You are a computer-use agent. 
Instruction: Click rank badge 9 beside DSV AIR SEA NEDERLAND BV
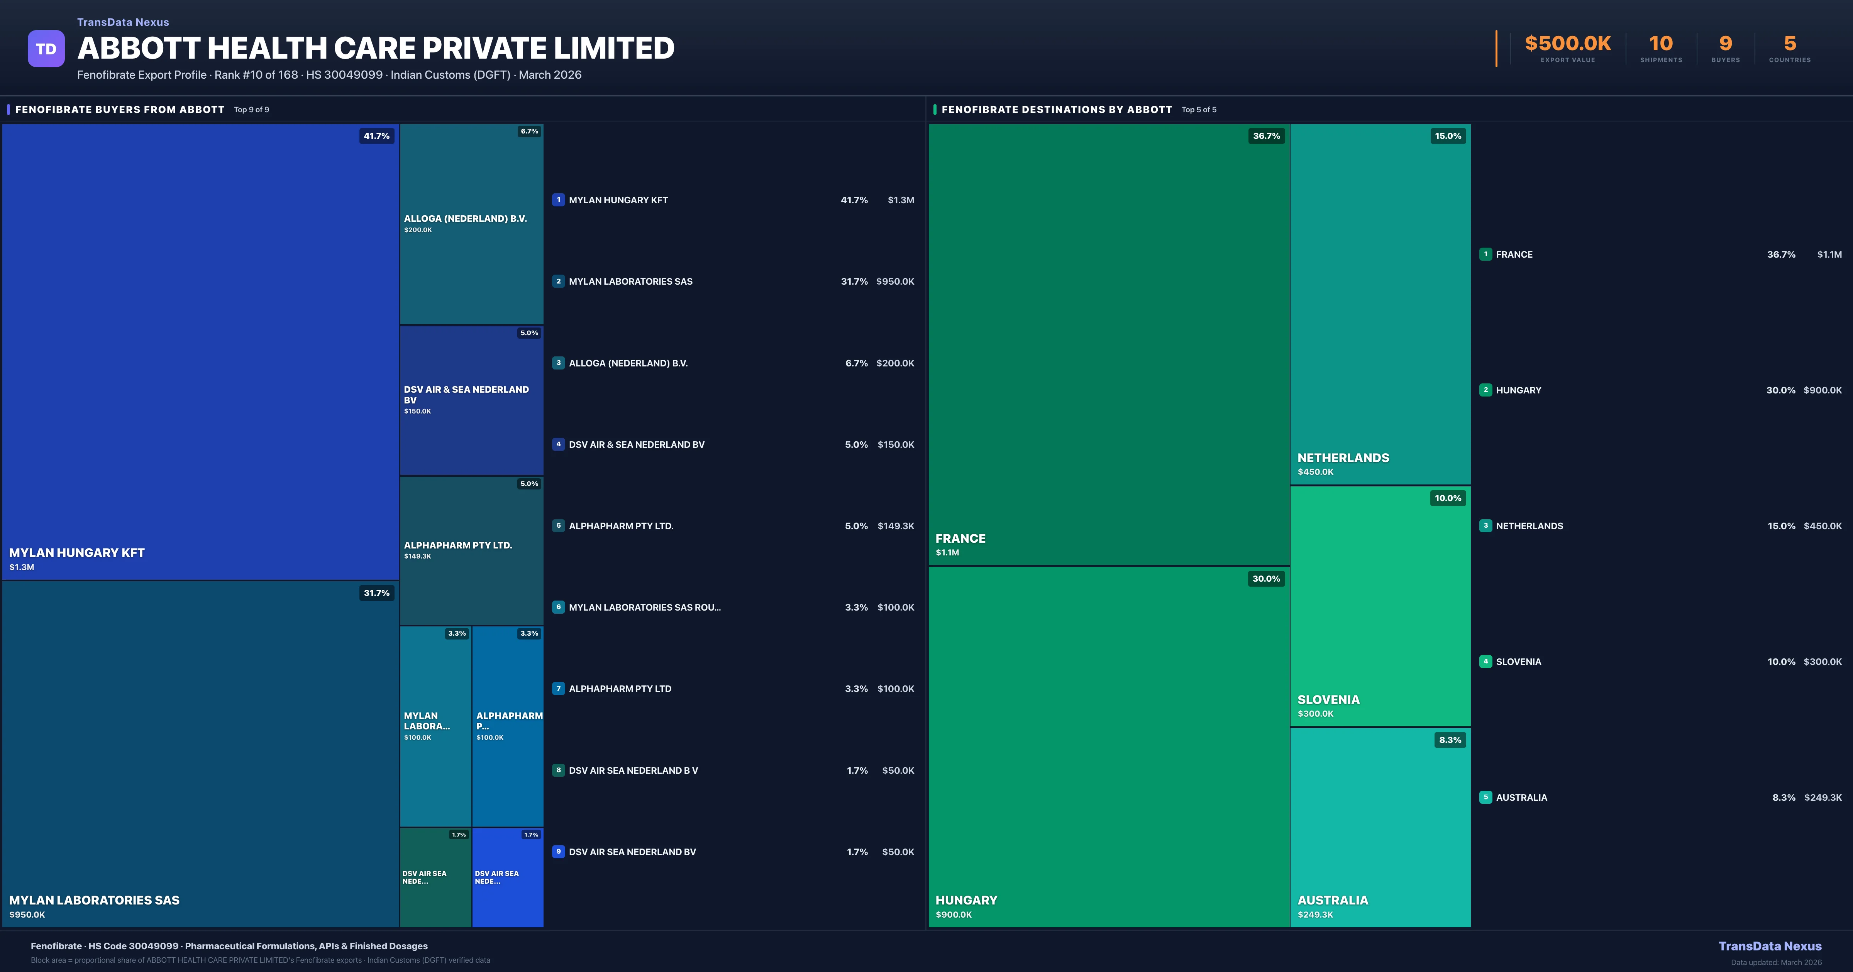point(558,851)
